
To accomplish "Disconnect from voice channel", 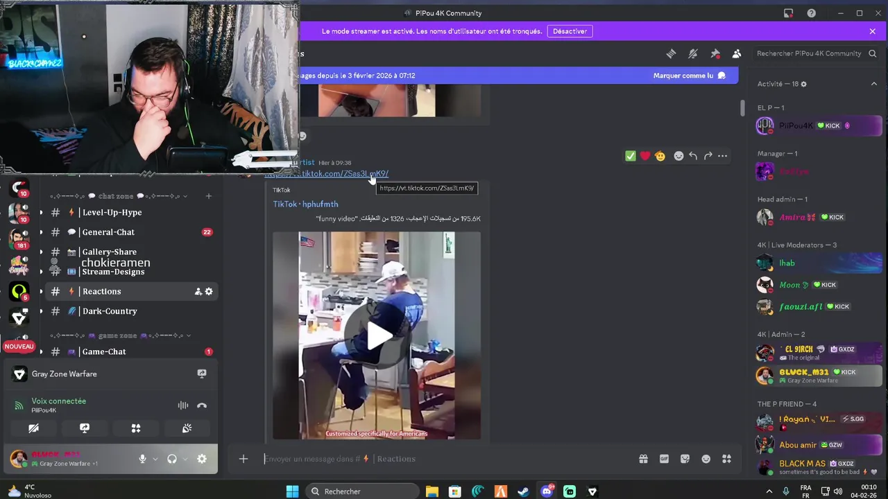I will click(x=202, y=405).
